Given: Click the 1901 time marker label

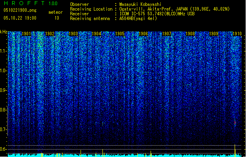Looking at the screenshot, I should pos(26,34).
